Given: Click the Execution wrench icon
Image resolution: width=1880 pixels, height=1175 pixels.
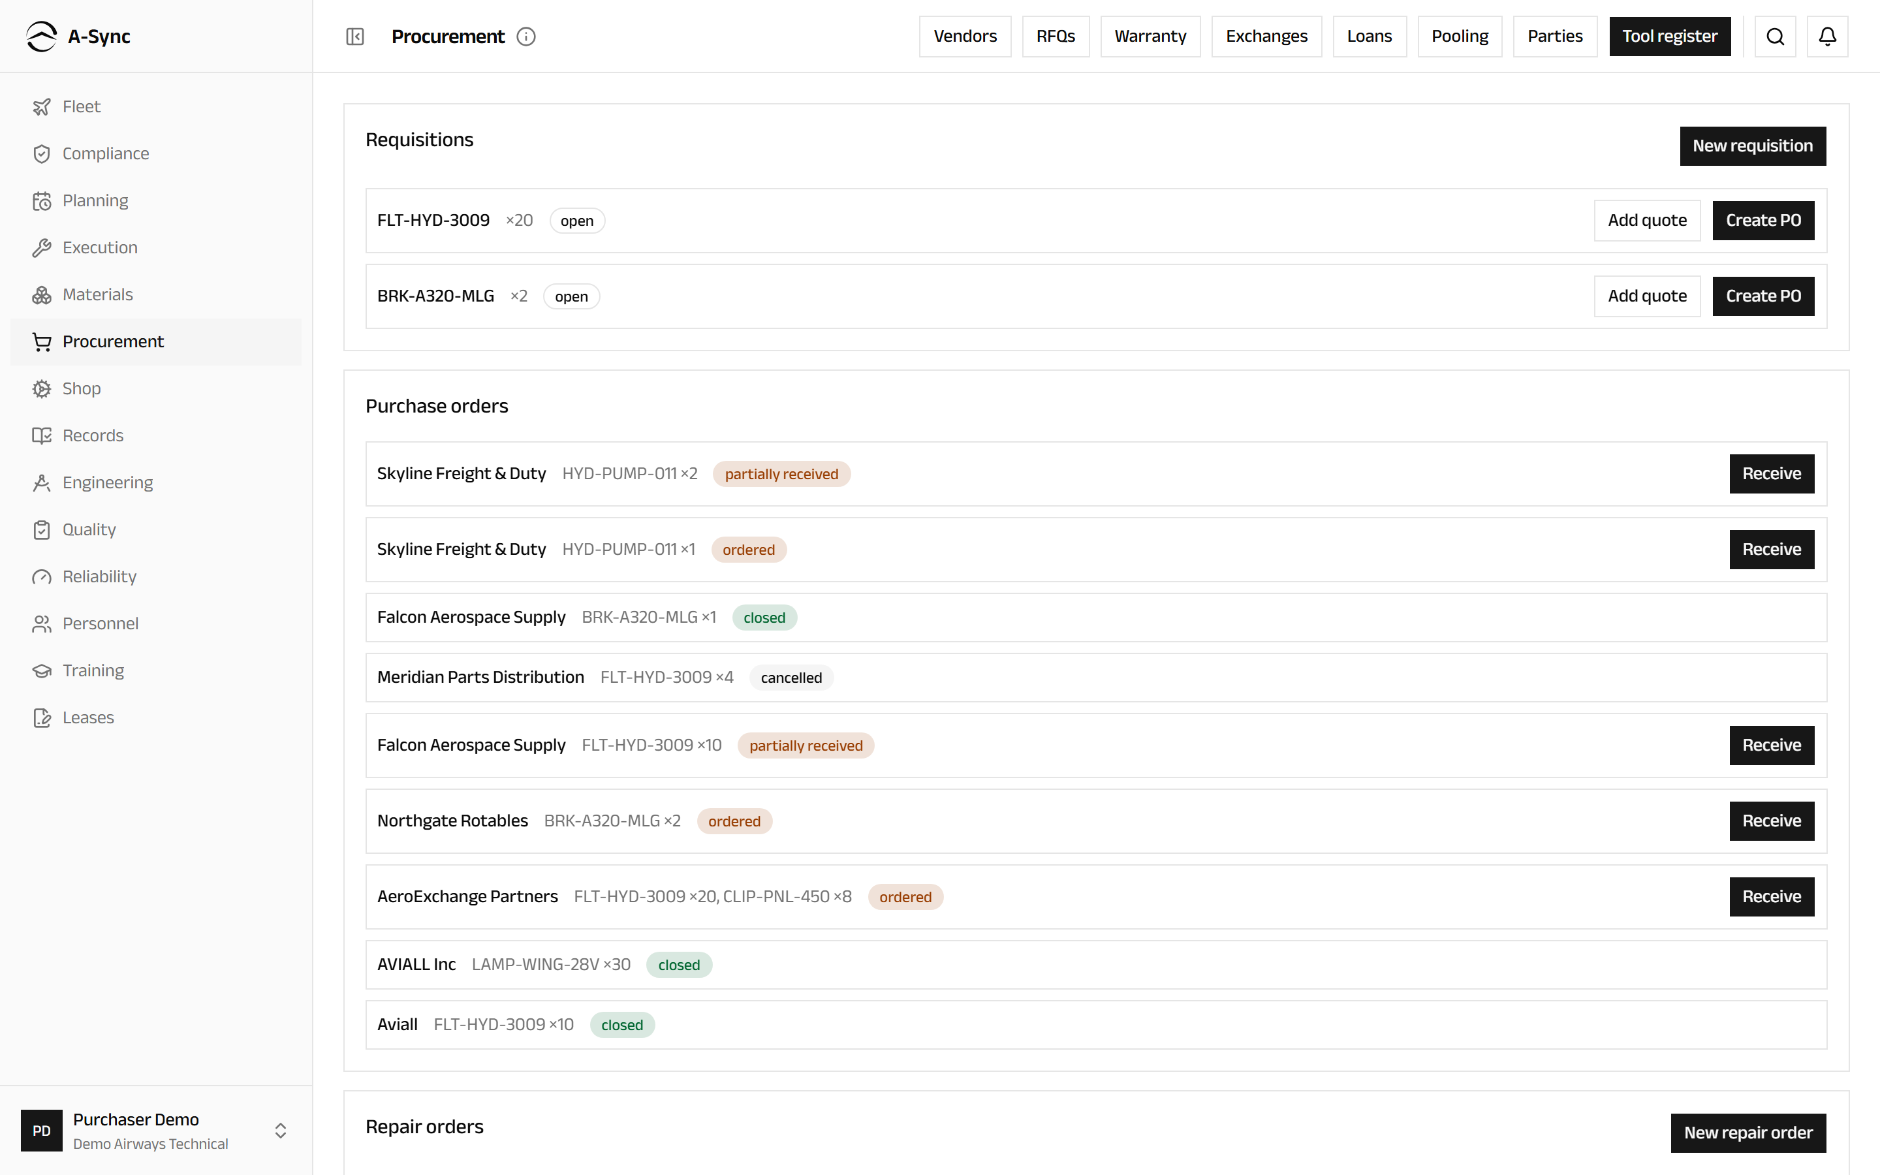Looking at the screenshot, I should point(42,248).
